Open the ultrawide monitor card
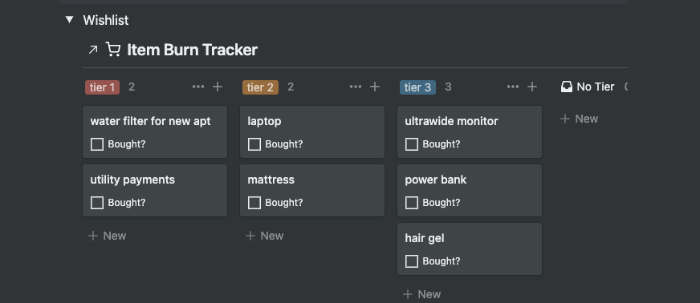Screen dimensions: 700x303 tap(470, 132)
